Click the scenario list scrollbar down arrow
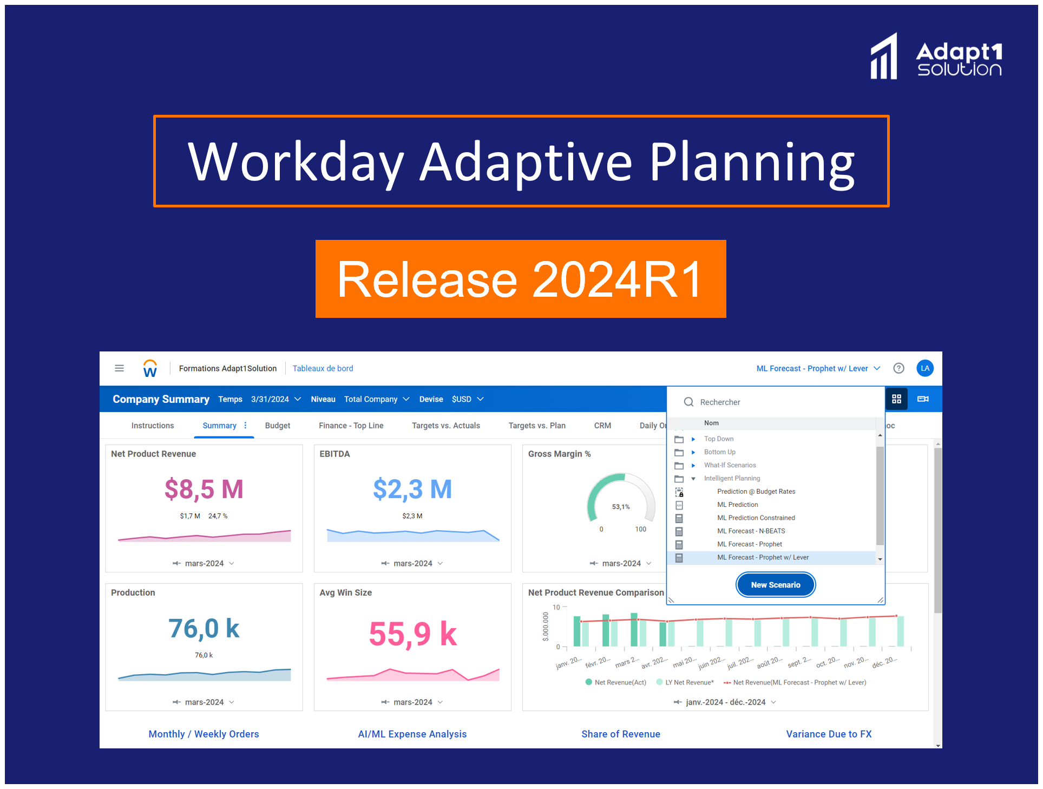Image resolution: width=1043 pixels, height=789 pixels. click(880, 559)
